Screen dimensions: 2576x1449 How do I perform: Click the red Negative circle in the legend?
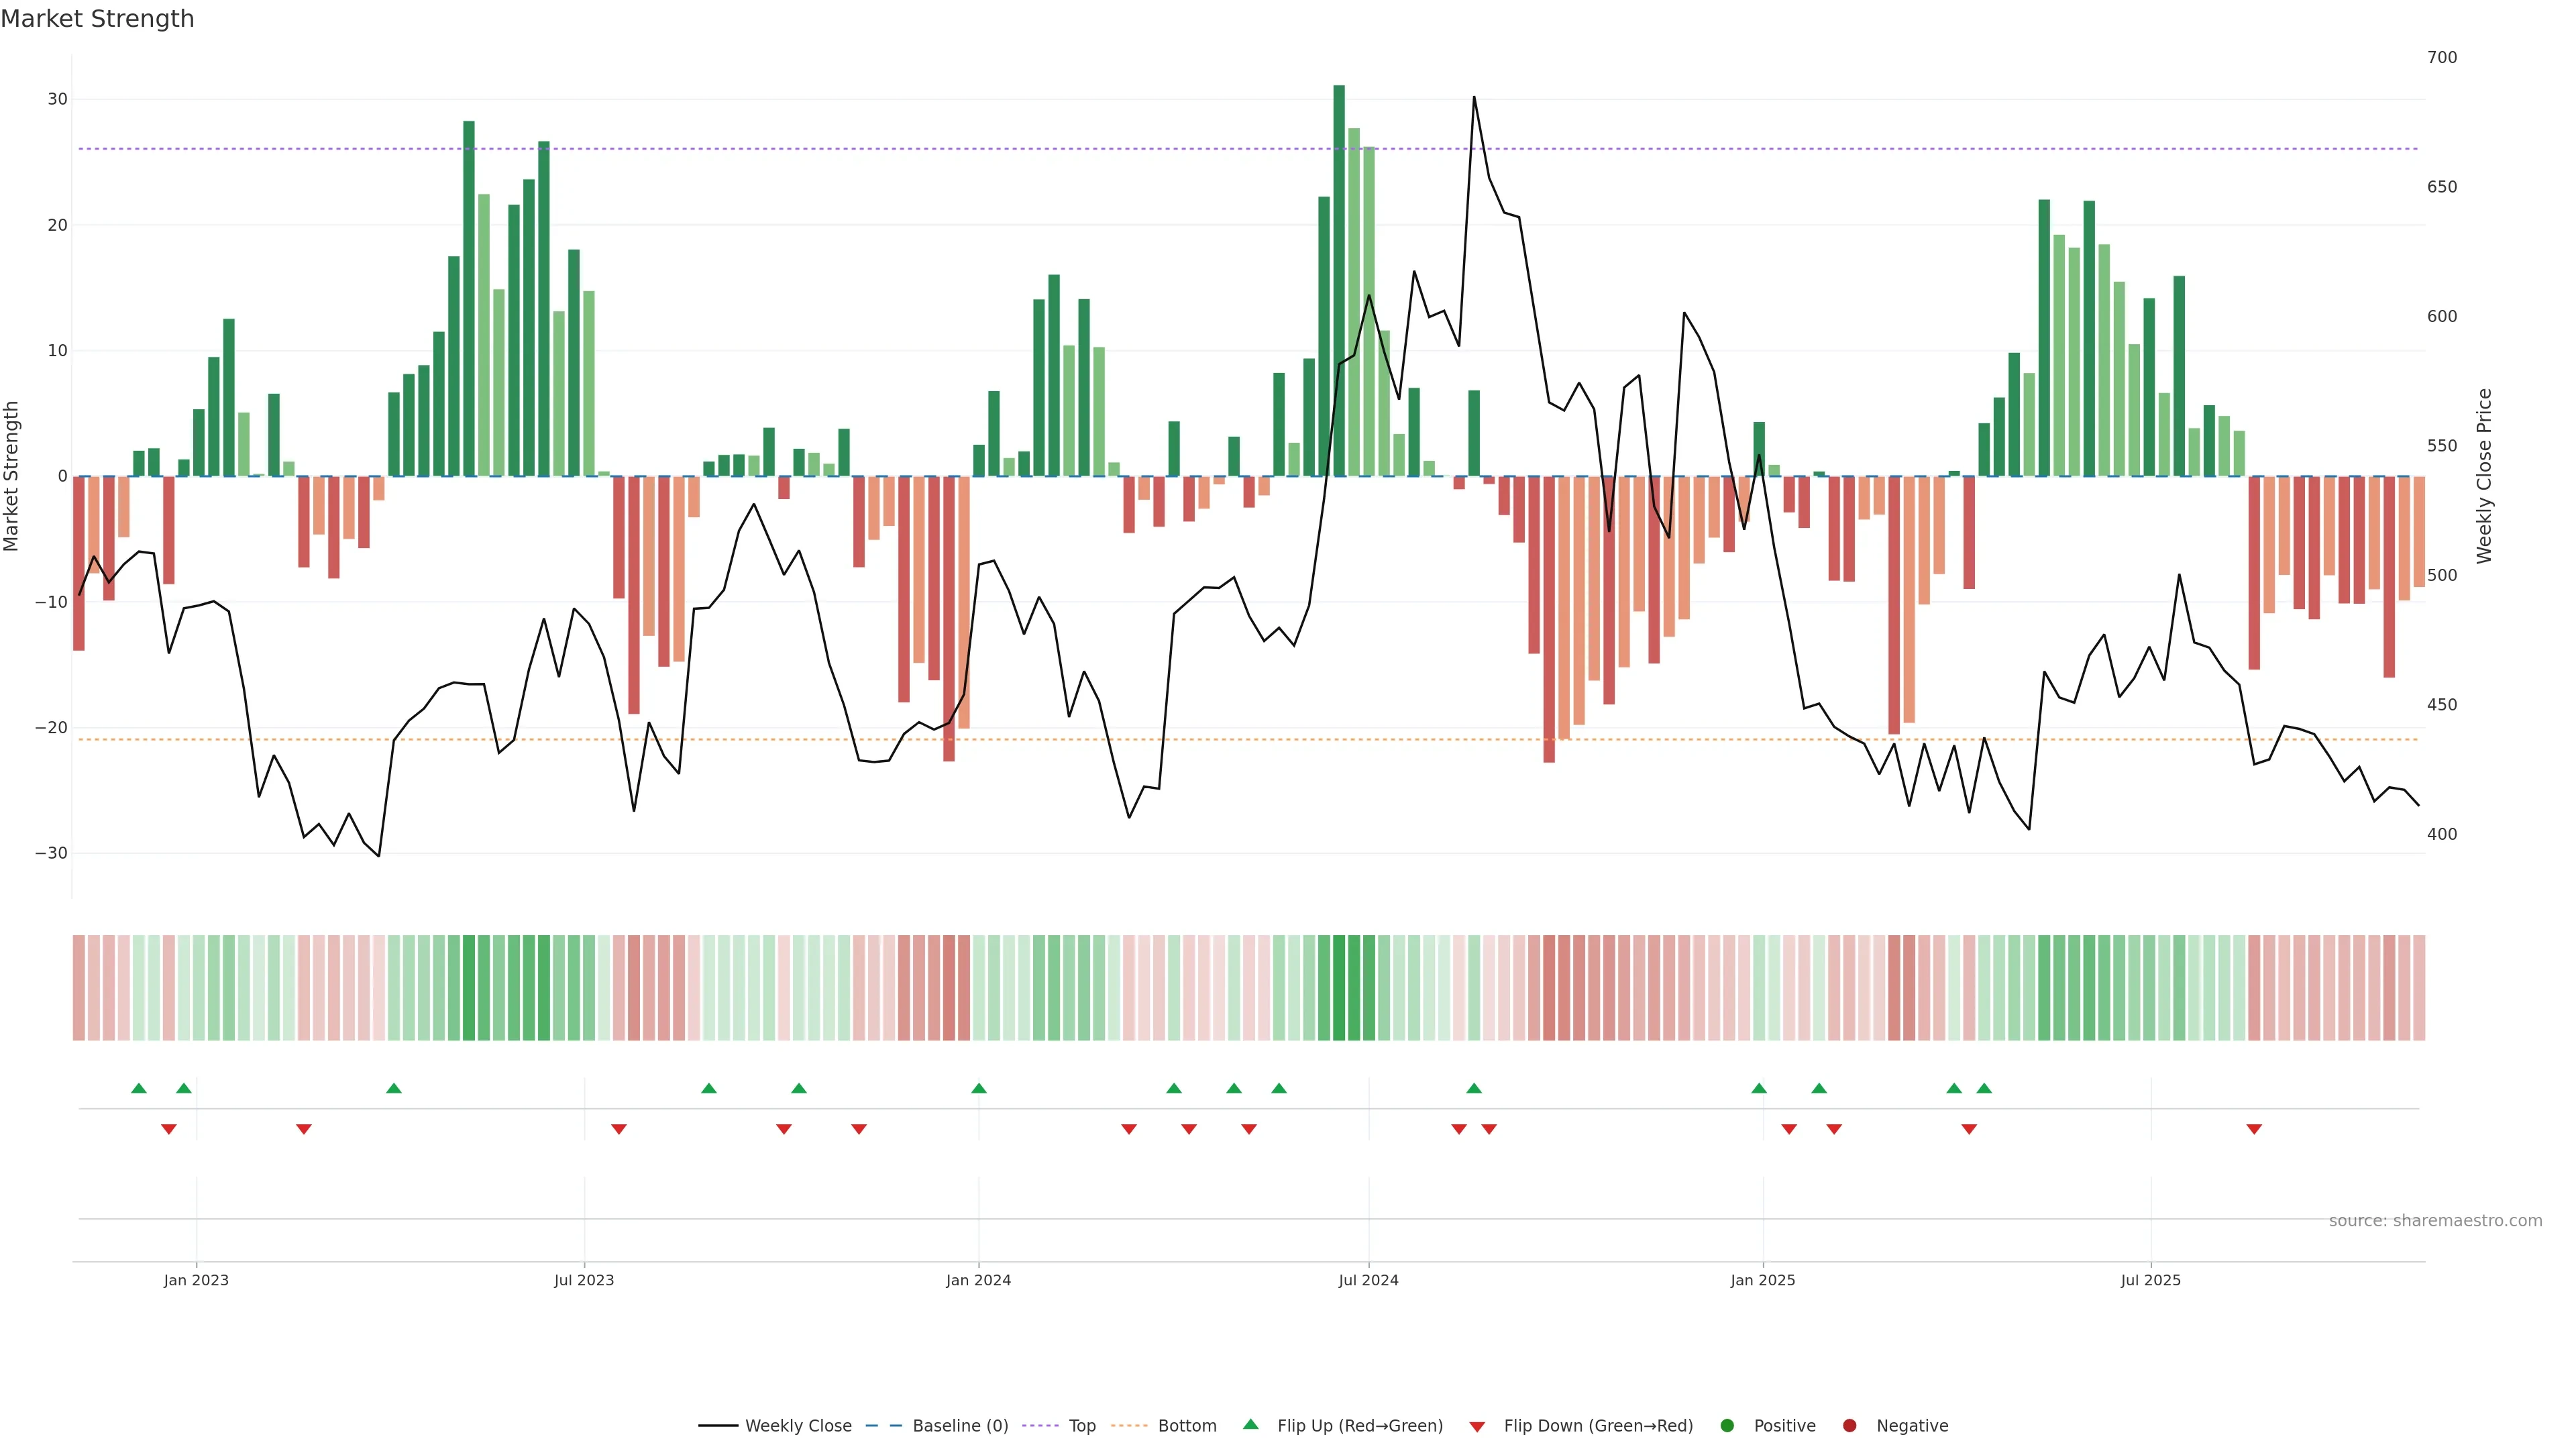pyautogui.click(x=1849, y=1426)
